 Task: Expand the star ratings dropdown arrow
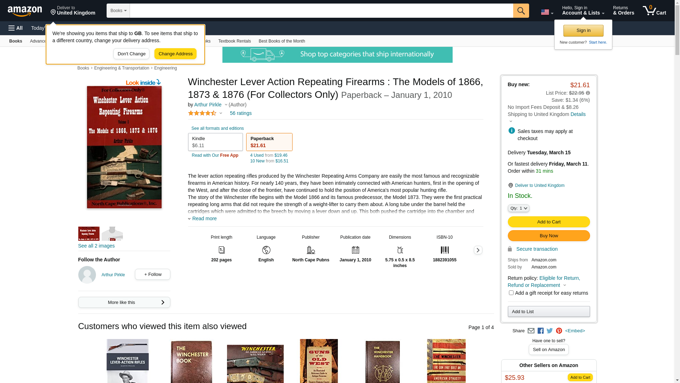pos(221,113)
